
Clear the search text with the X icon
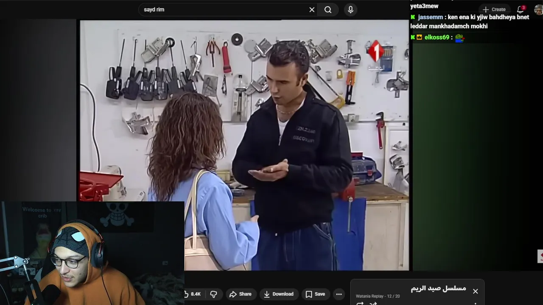(x=312, y=9)
